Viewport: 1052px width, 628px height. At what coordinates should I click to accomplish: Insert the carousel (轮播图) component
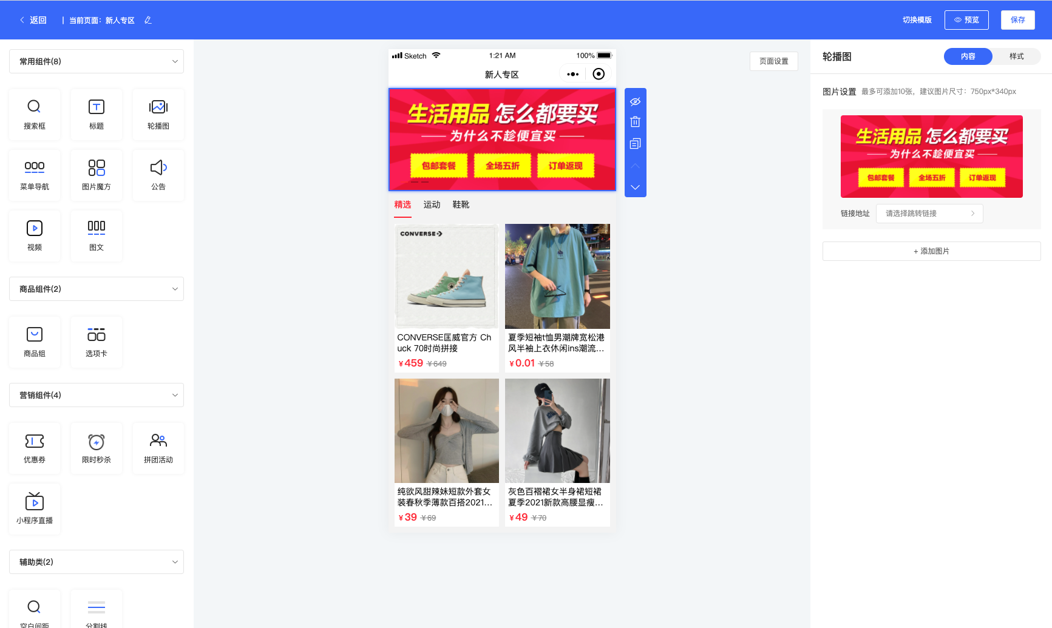click(x=158, y=114)
